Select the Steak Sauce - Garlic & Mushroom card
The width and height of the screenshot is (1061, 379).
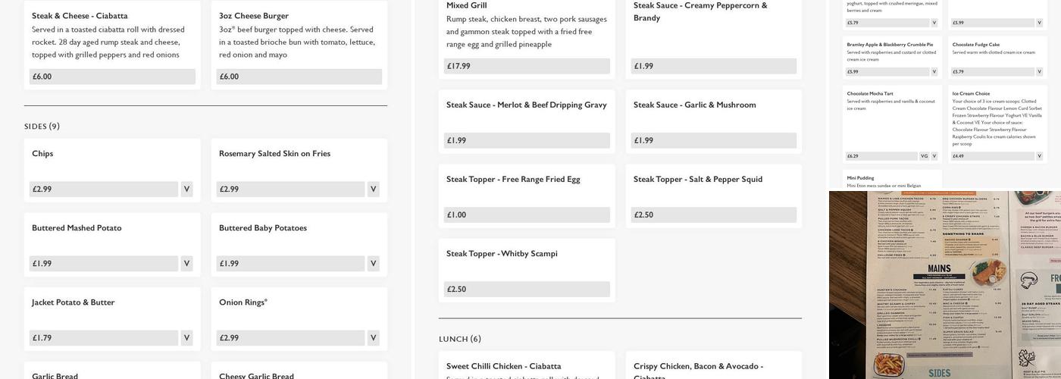point(713,121)
